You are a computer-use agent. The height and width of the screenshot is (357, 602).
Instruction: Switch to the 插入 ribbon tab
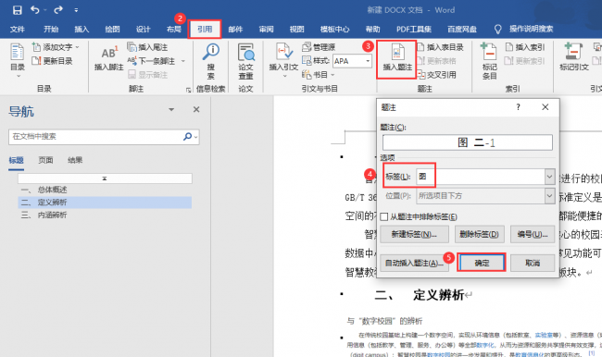82,30
